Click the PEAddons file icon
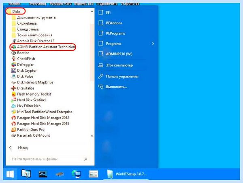 [101, 23]
